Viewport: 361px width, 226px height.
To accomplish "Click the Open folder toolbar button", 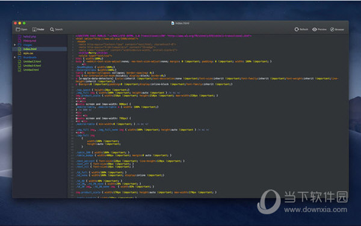I will 22,29.
